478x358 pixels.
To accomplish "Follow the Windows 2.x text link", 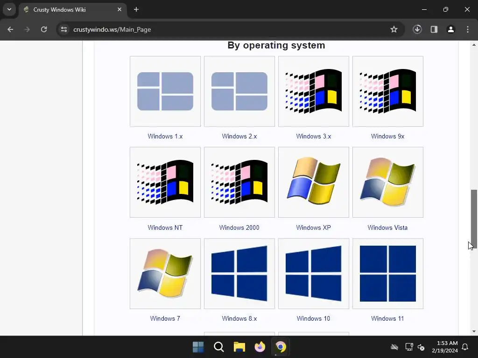I will (239, 137).
